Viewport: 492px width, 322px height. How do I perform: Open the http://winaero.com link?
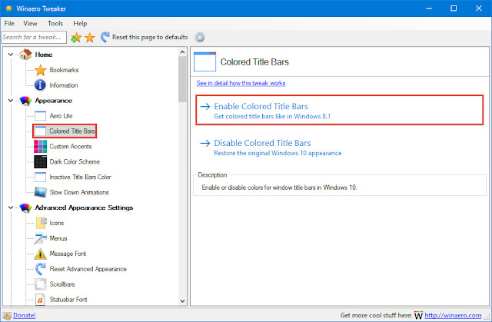(x=453, y=315)
